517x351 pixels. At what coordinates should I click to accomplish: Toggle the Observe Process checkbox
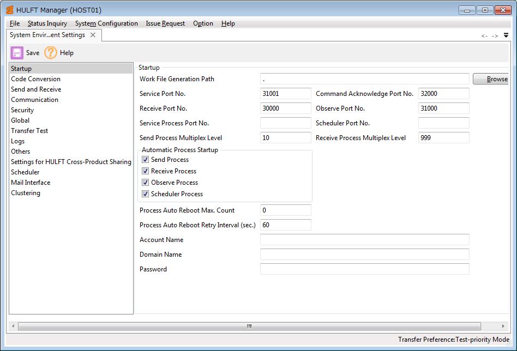(146, 183)
